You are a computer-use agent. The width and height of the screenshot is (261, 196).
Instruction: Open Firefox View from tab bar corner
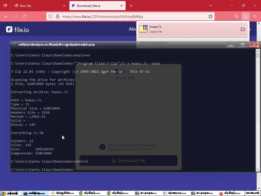(x=5, y=6)
